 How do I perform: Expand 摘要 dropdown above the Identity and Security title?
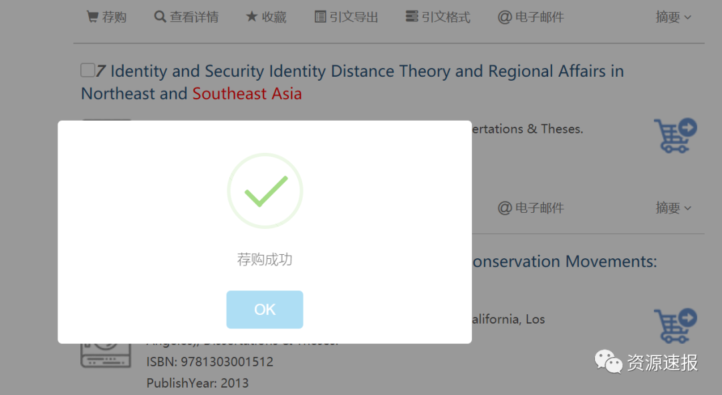(673, 17)
